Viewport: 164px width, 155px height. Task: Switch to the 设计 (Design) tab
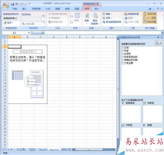point(96,9)
